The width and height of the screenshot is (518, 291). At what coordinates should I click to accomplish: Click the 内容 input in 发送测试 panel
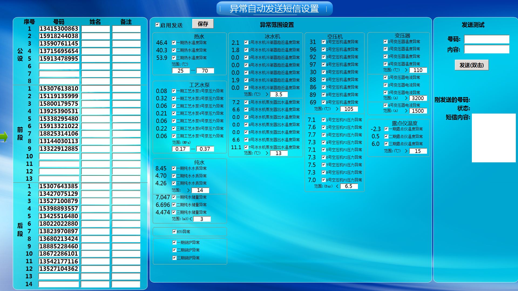coord(486,49)
